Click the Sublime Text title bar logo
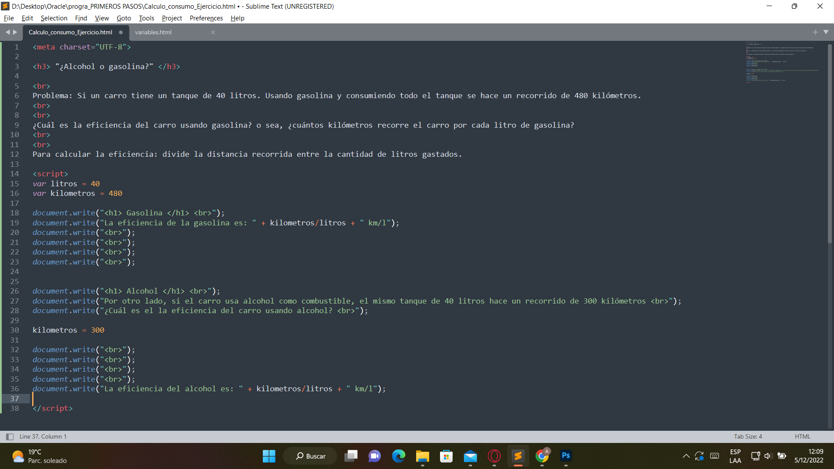 coord(6,6)
